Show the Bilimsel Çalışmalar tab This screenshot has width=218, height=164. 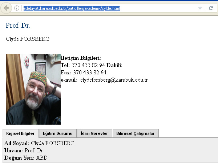[135, 133]
